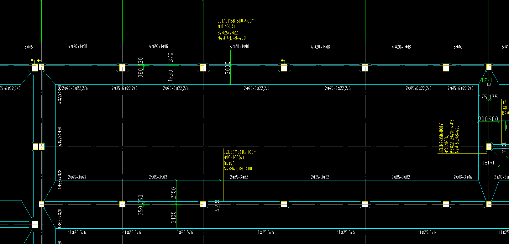Viewport: 509px width, 244px height.
Task: Click the N4Φ14,LΦ8-400 line under JZL8
Action: tap(238, 169)
